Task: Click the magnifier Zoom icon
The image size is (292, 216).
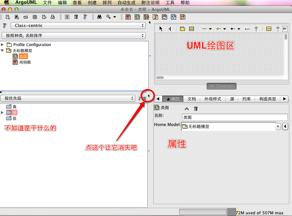Action: click(108, 17)
